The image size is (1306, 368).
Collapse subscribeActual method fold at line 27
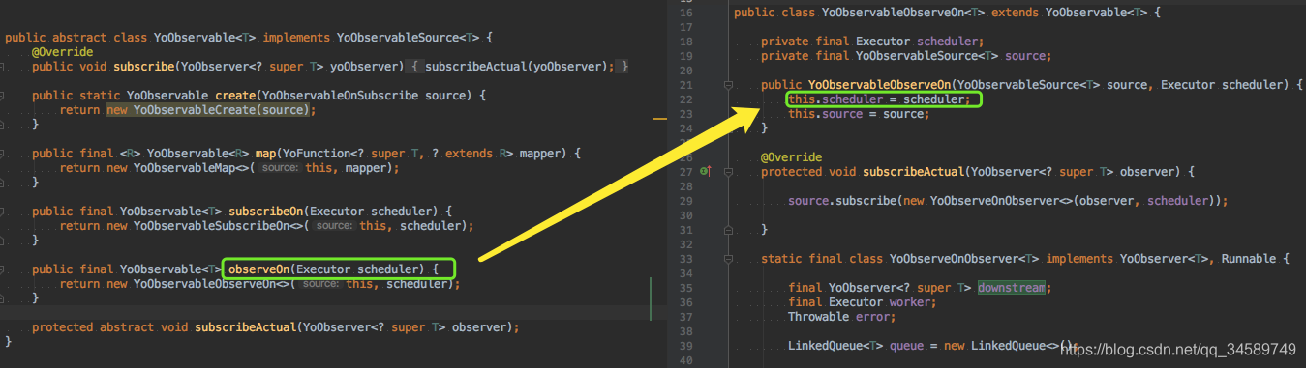(727, 172)
